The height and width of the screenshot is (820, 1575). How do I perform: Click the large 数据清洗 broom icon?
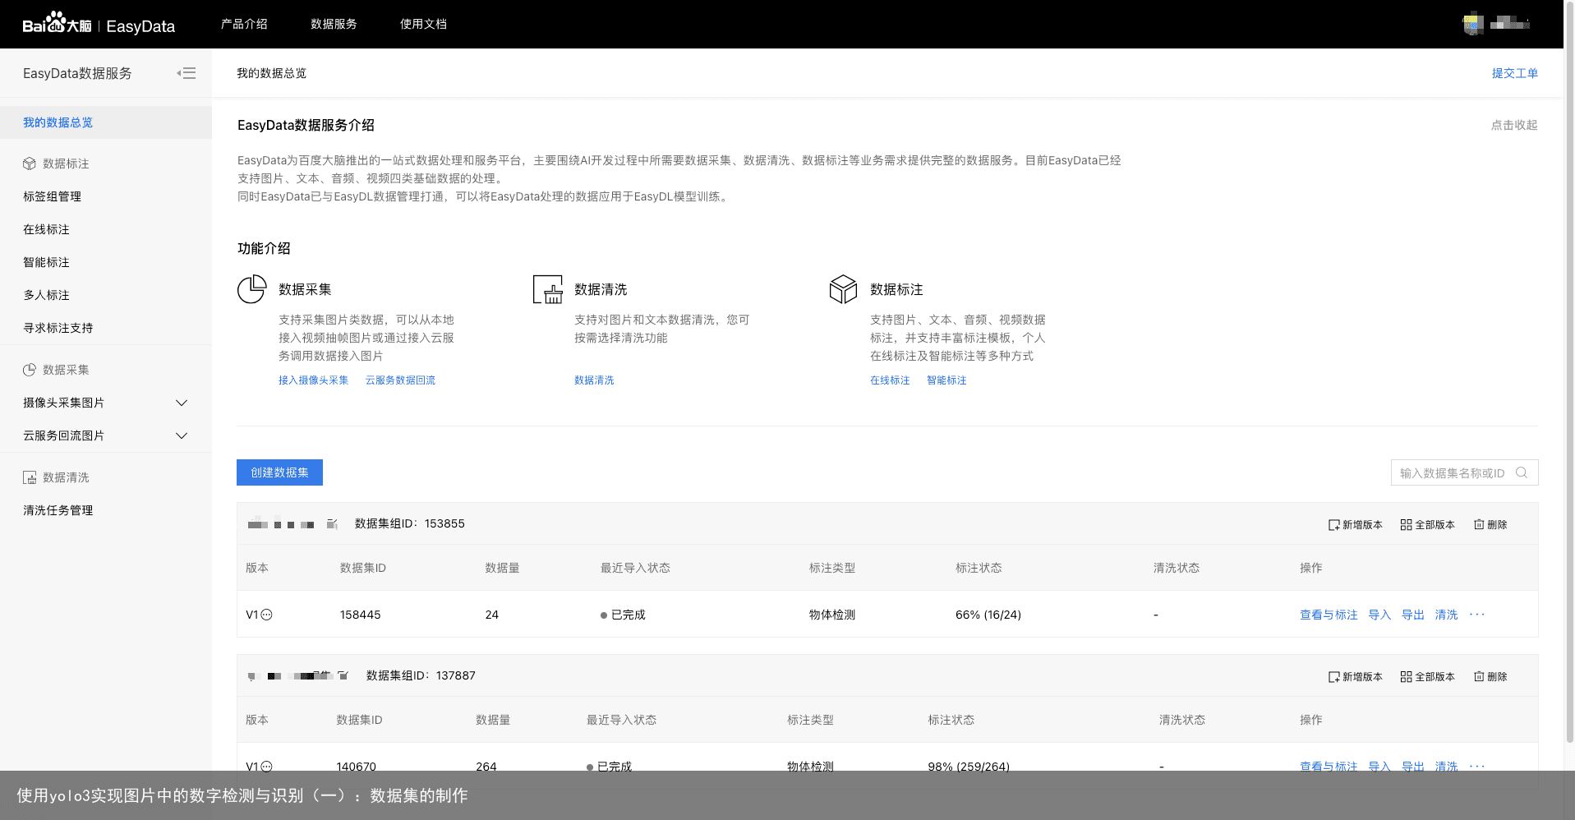point(548,289)
